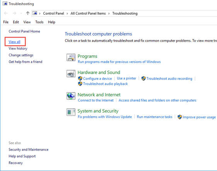Go back with the Back arrow
This screenshot has width=217, height=171.
click(6, 13)
